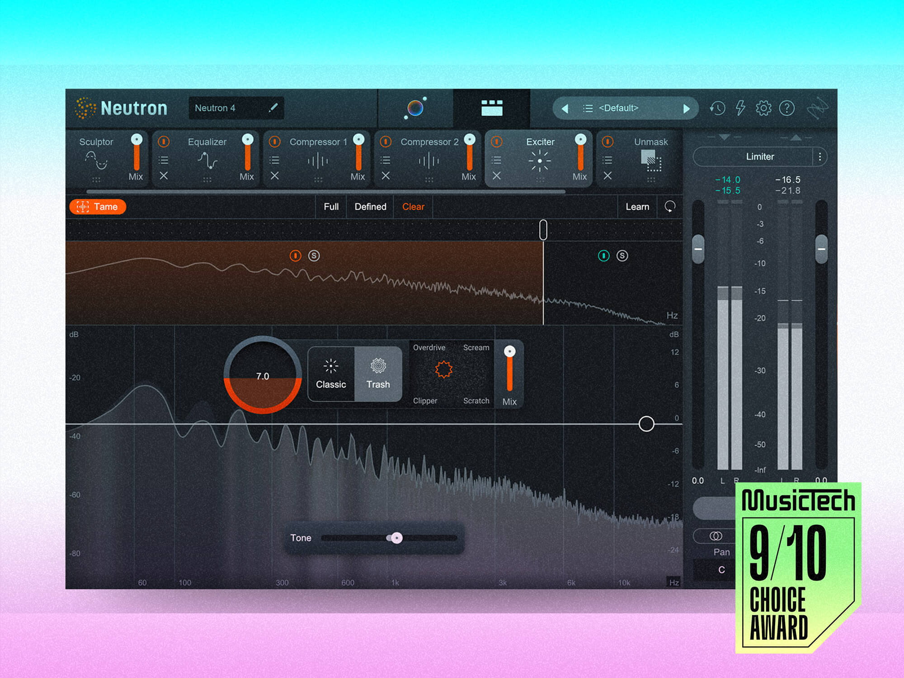904x678 pixels.
Task: Select the Compressor 1 module icon
Action: click(x=318, y=160)
